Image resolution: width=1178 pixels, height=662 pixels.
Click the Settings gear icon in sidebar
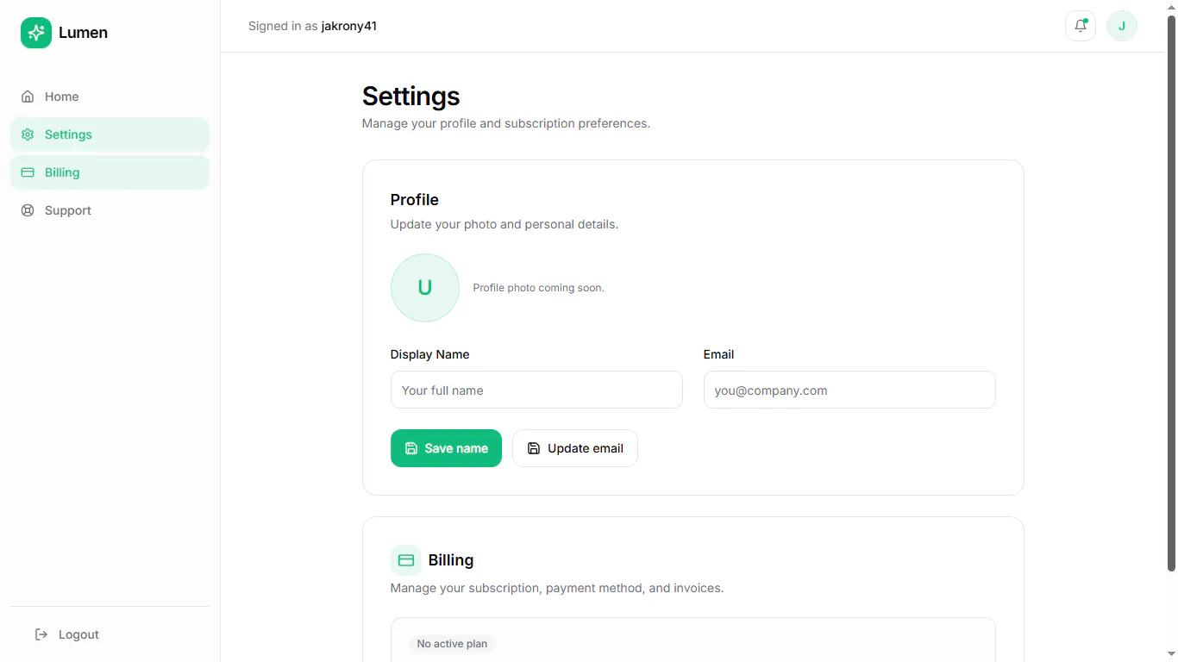(x=28, y=134)
